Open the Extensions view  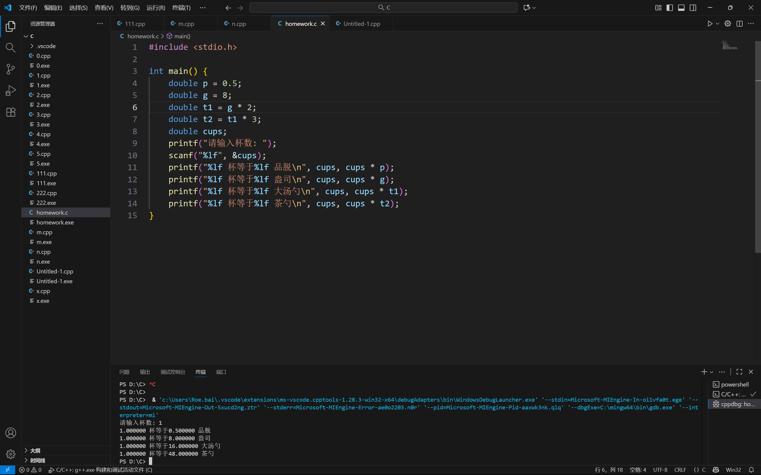[10, 112]
